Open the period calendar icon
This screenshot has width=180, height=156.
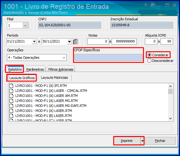(x=76, y=42)
